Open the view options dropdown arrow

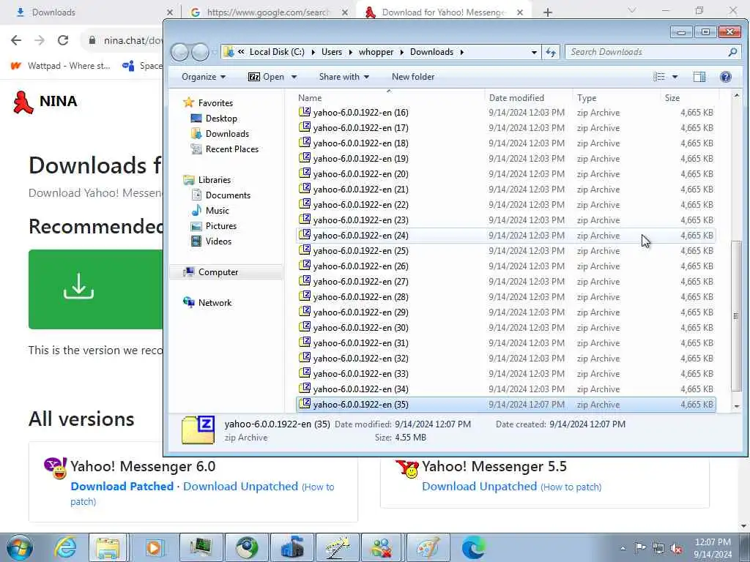tap(675, 77)
